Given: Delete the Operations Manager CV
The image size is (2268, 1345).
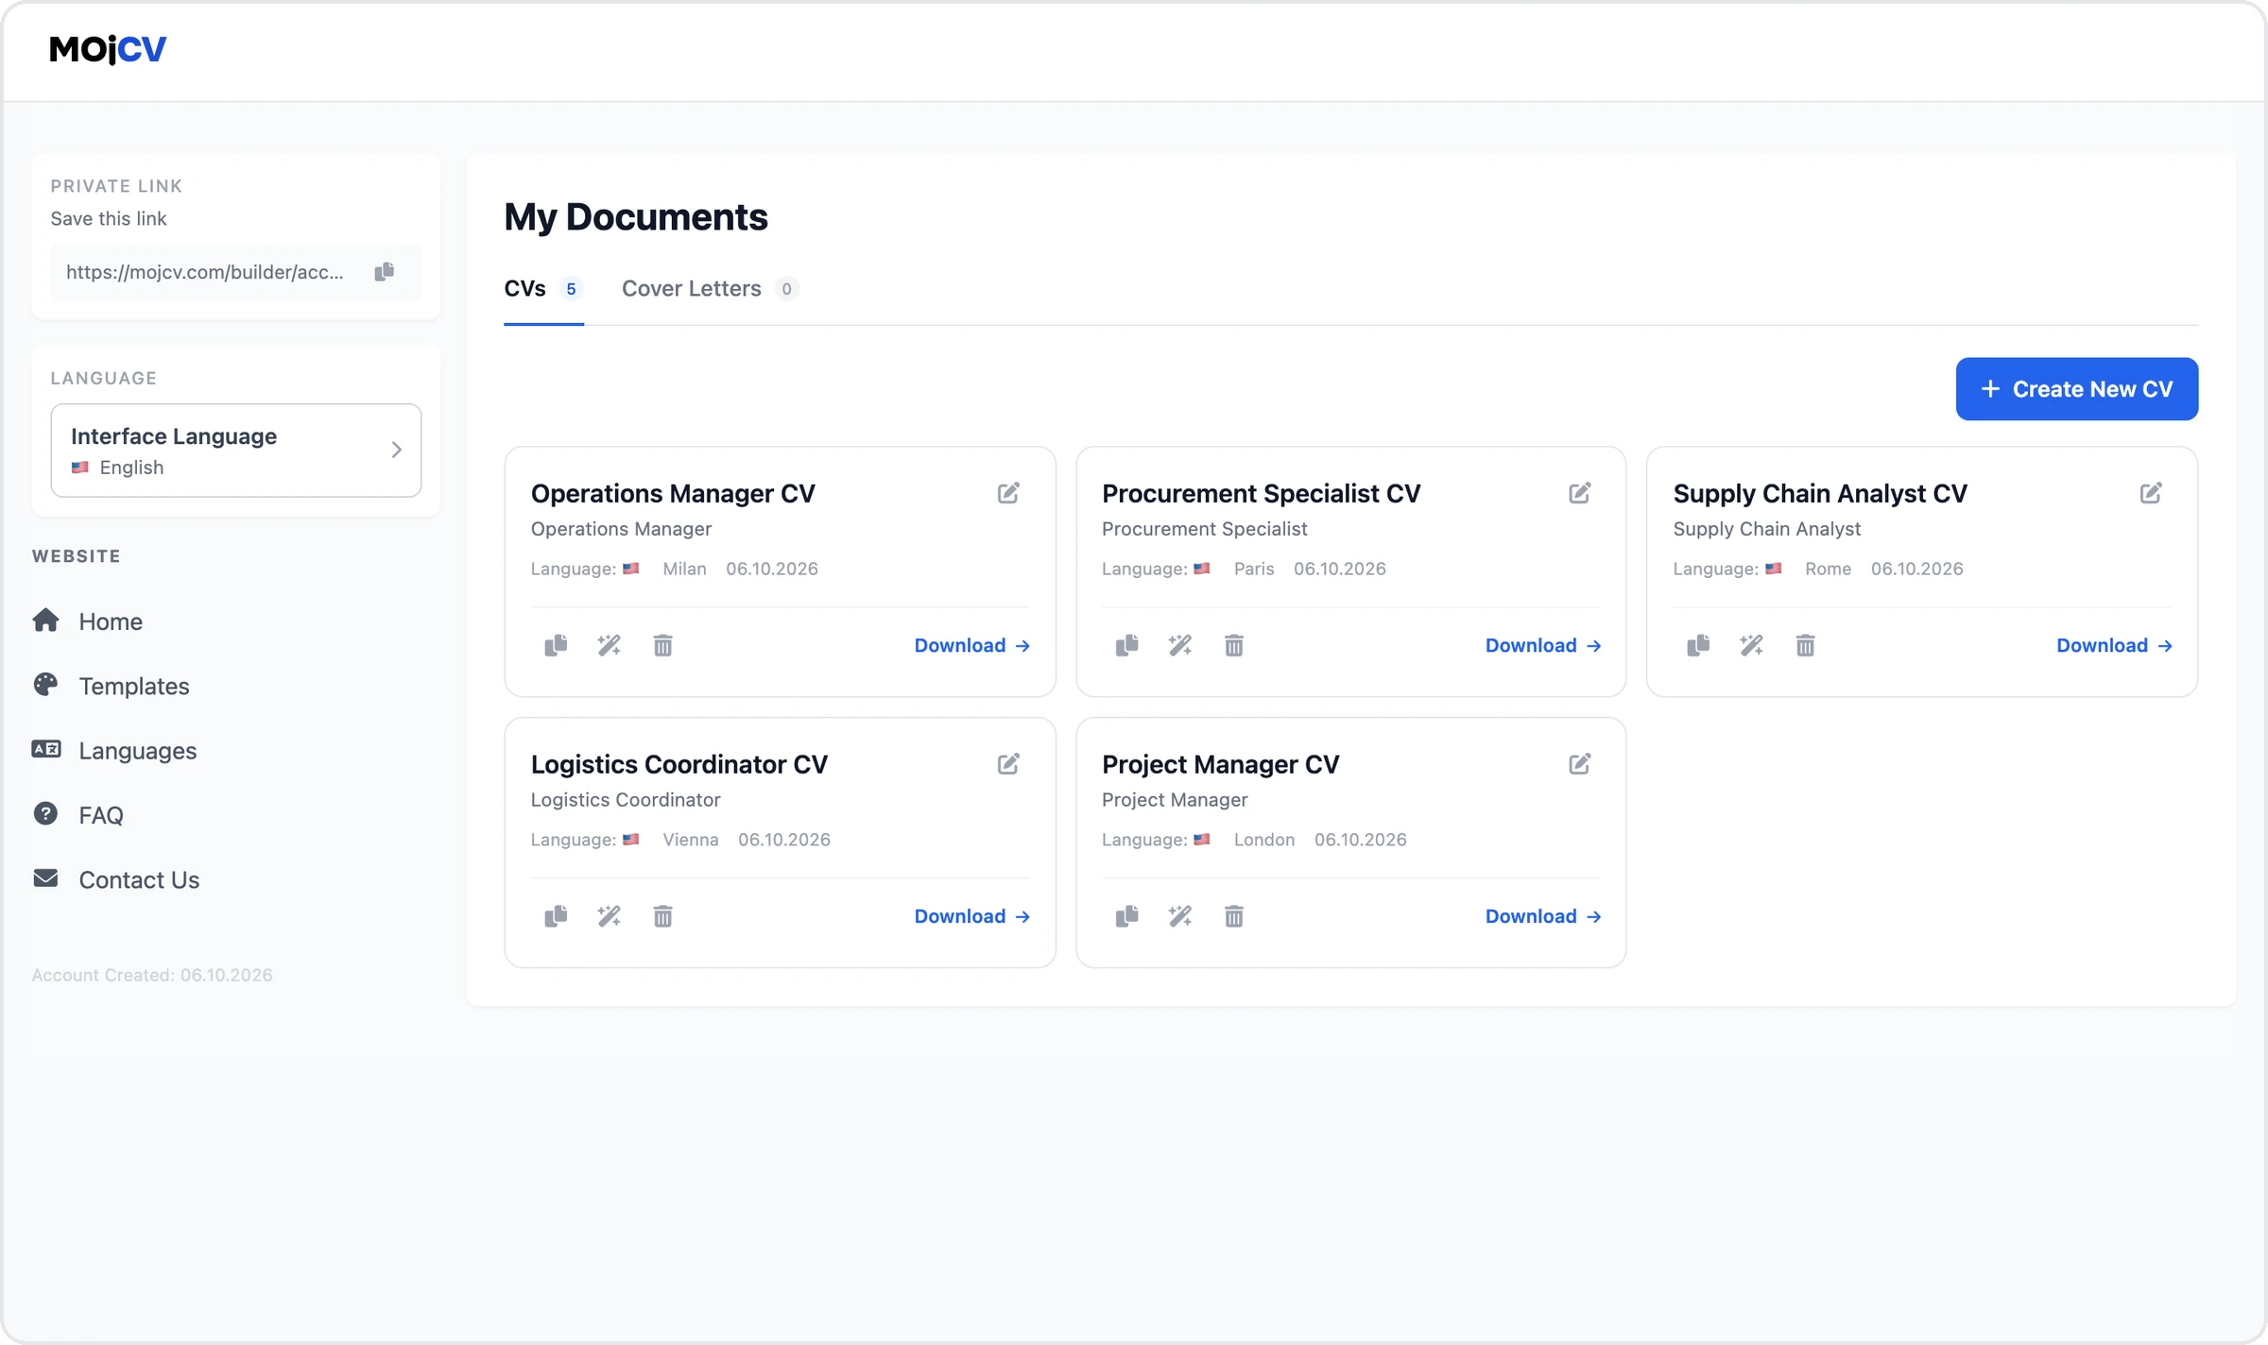Looking at the screenshot, I should [x=663, y=645].
